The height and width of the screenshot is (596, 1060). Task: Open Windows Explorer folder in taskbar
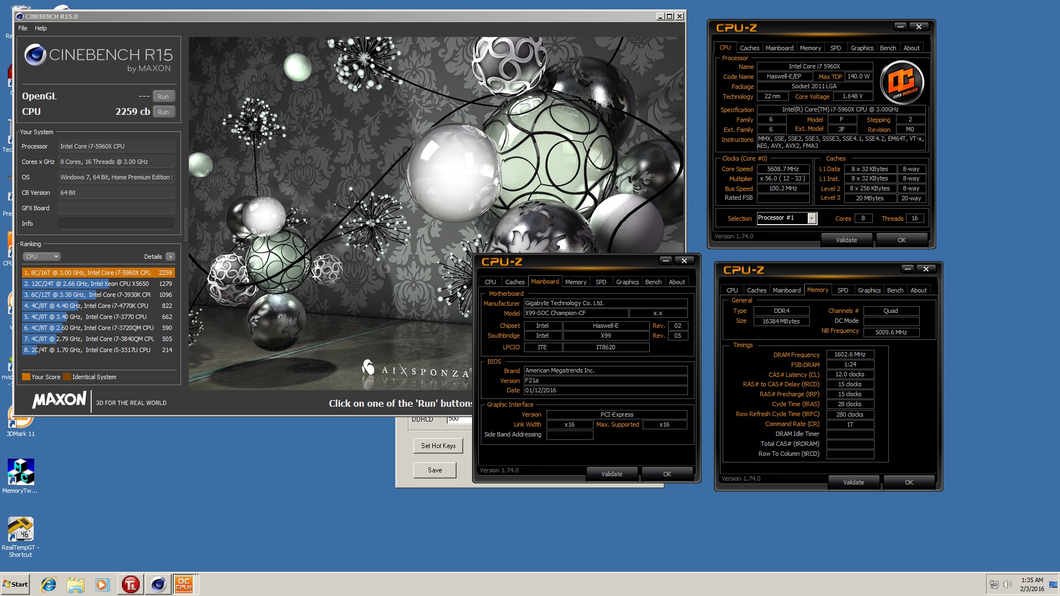point(76,584)
